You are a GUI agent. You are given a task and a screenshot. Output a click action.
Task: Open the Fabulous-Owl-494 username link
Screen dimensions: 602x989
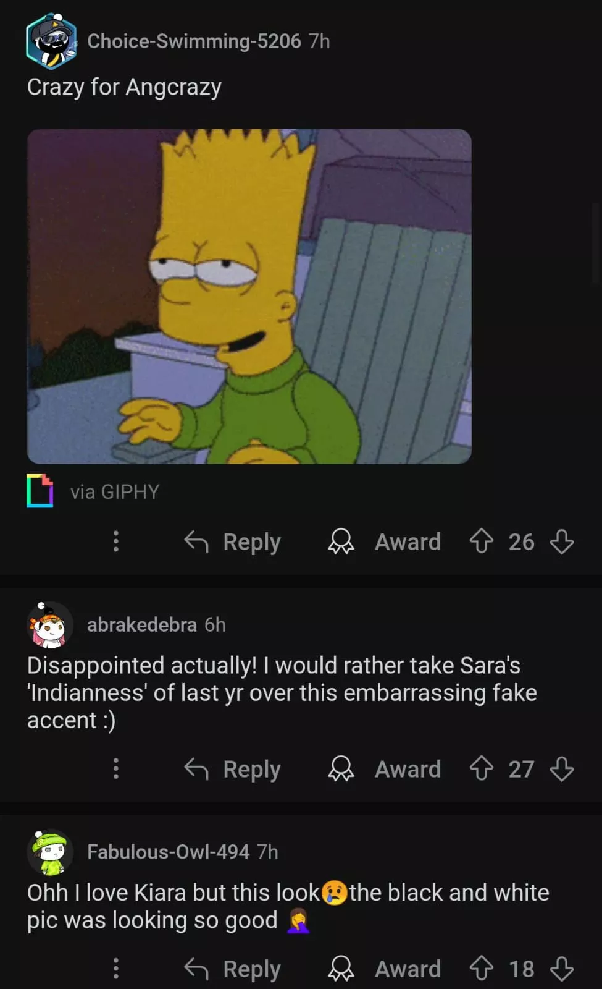pyautogui.click(x=168, y=852)
